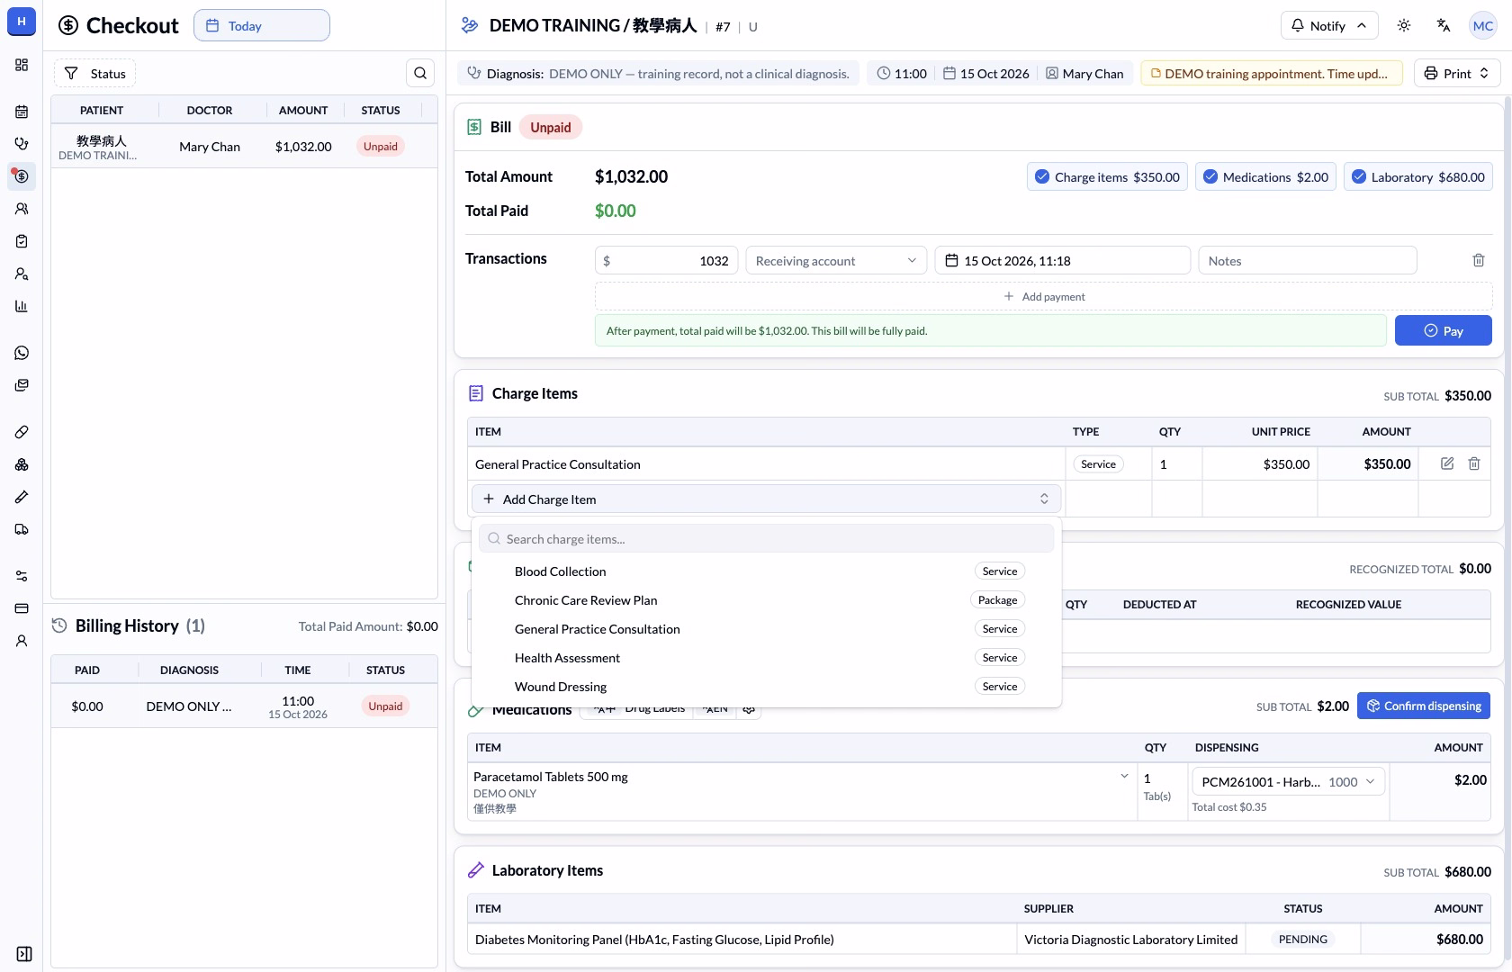Image resolution: width=1512 pixels, height=972 pixels.
Task: Toggle light/dark theme sun icon
Action: click(x=1404, y=25)
